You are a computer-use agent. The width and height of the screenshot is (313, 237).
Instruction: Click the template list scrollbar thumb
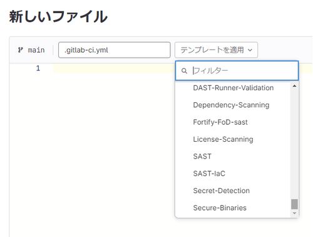point(294,204)
